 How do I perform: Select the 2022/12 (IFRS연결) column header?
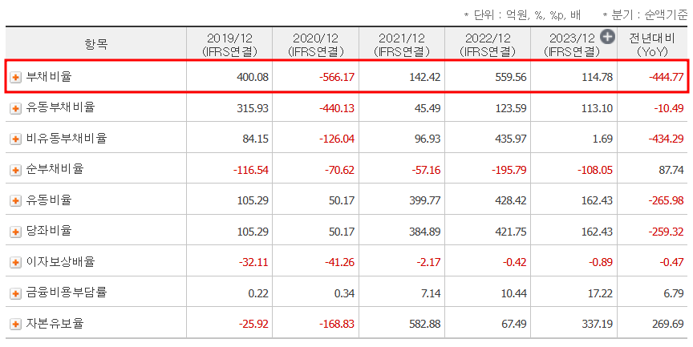pos(488,44)
